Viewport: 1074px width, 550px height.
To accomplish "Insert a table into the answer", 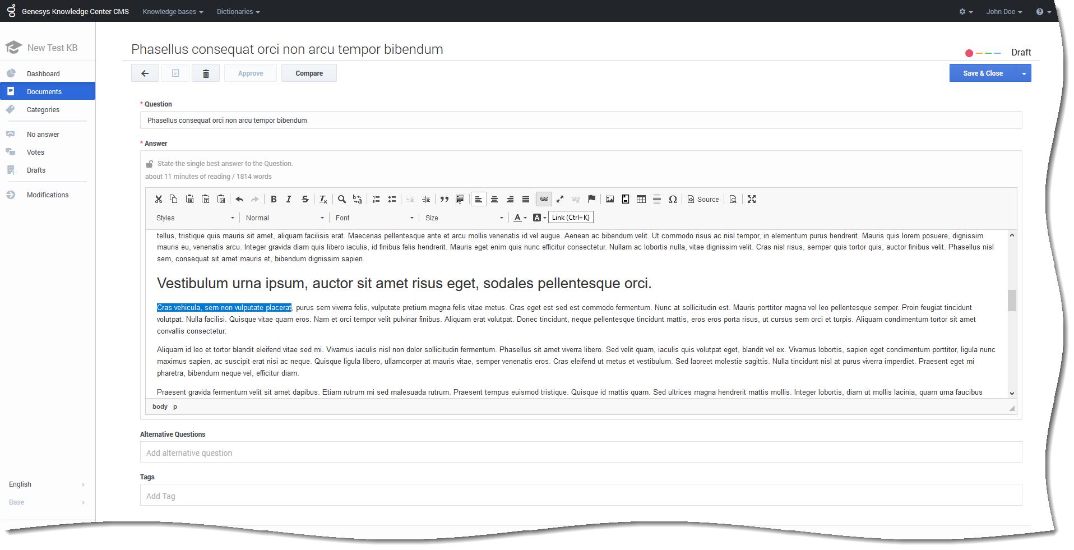I will pyautogui.click(x=641, y=199).
